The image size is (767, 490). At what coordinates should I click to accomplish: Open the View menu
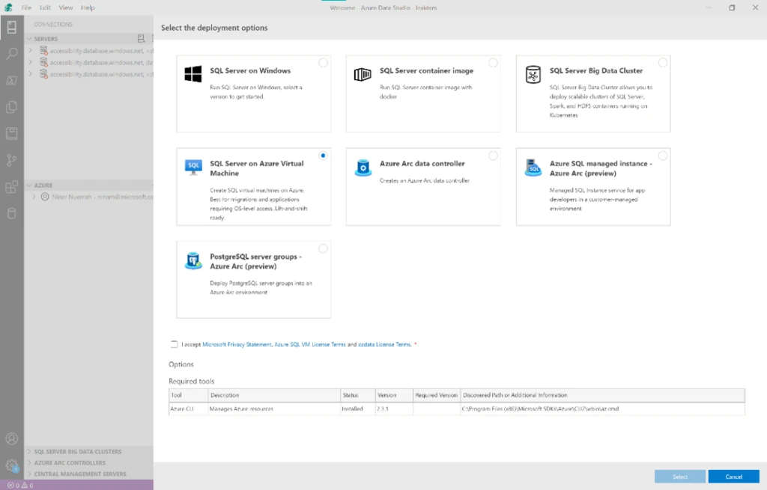coord(66,7)
